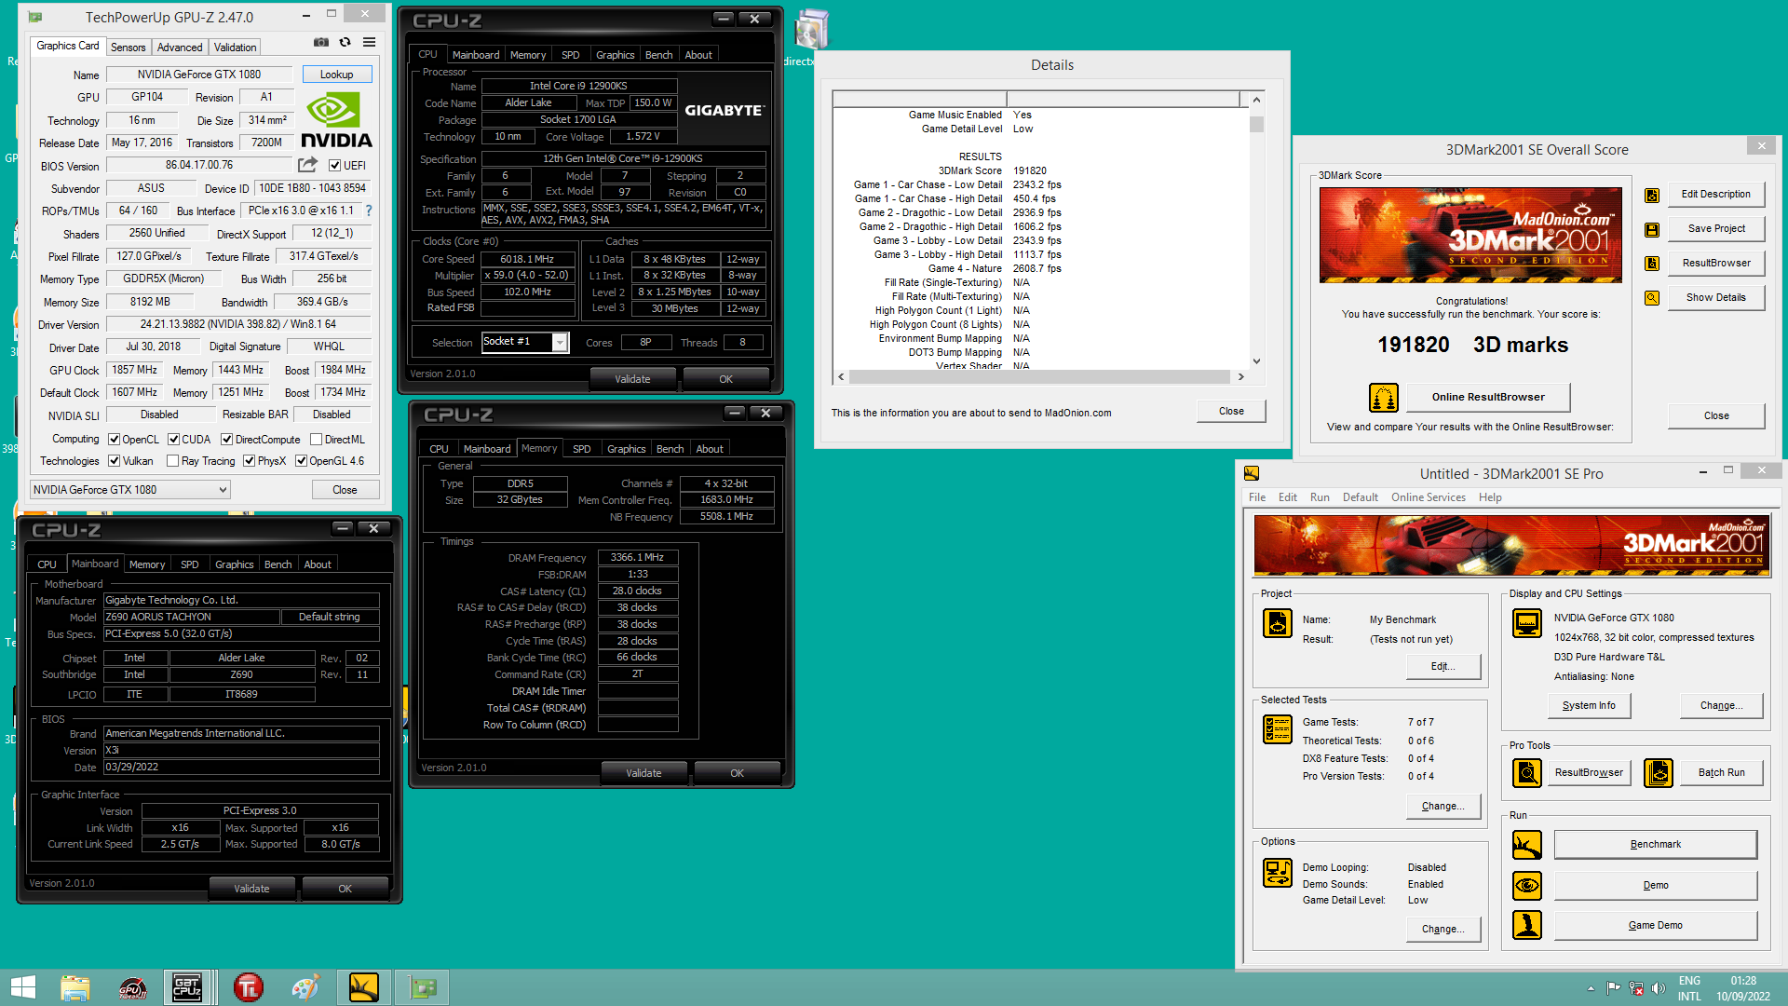Click Benchmark button in Run section
Screen dimensions: 1788x1006
1655,844
